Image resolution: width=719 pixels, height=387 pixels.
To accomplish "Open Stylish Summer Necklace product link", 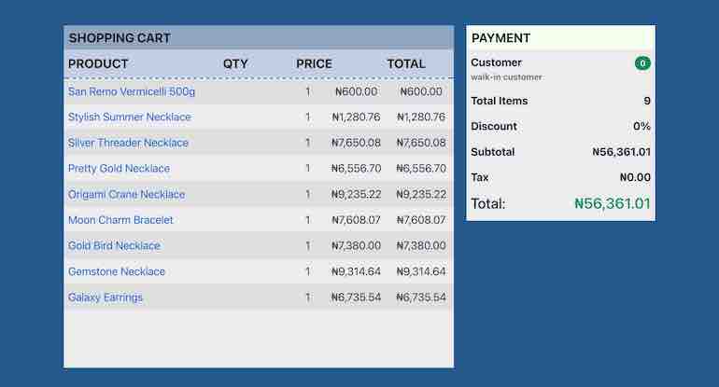I will coord(129,117).
